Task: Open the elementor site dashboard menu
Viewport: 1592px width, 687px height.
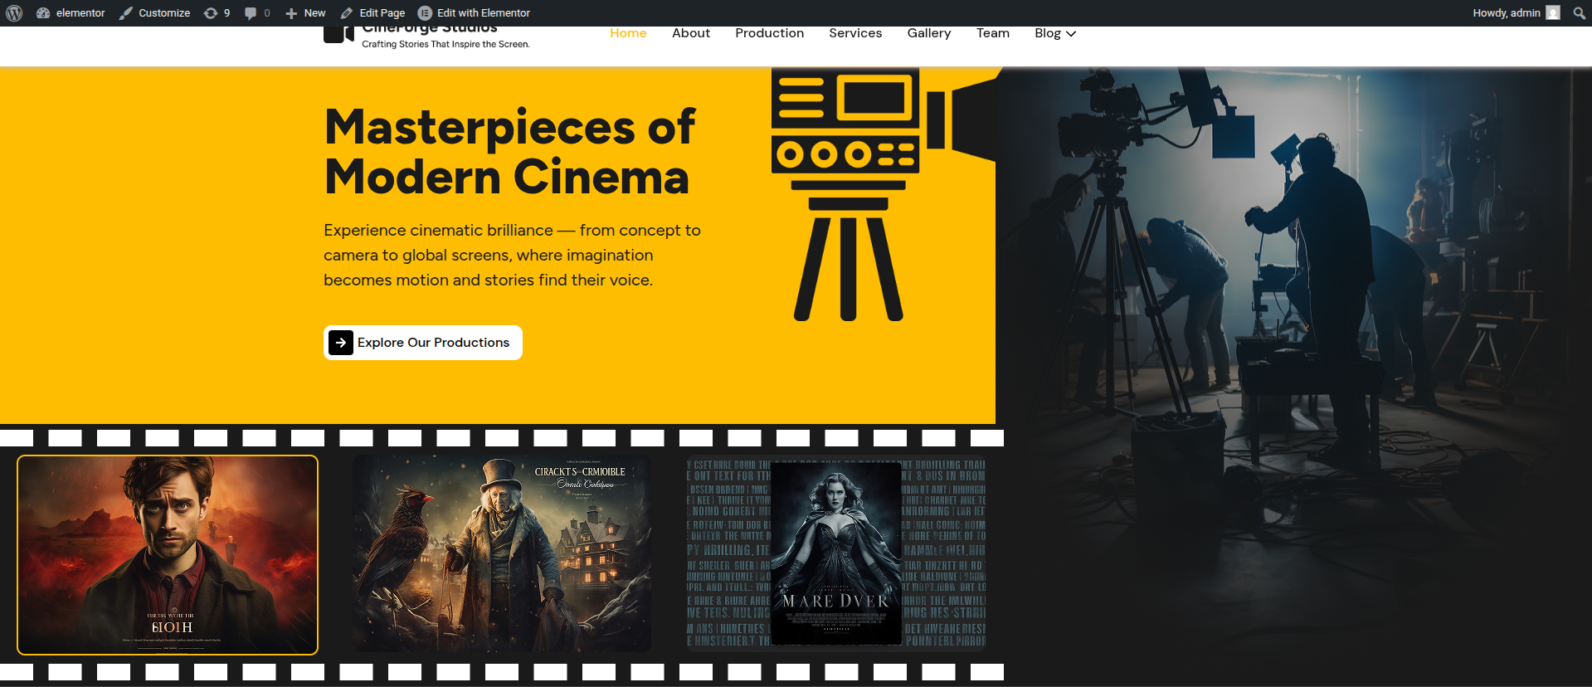Action: coord(71,13)
